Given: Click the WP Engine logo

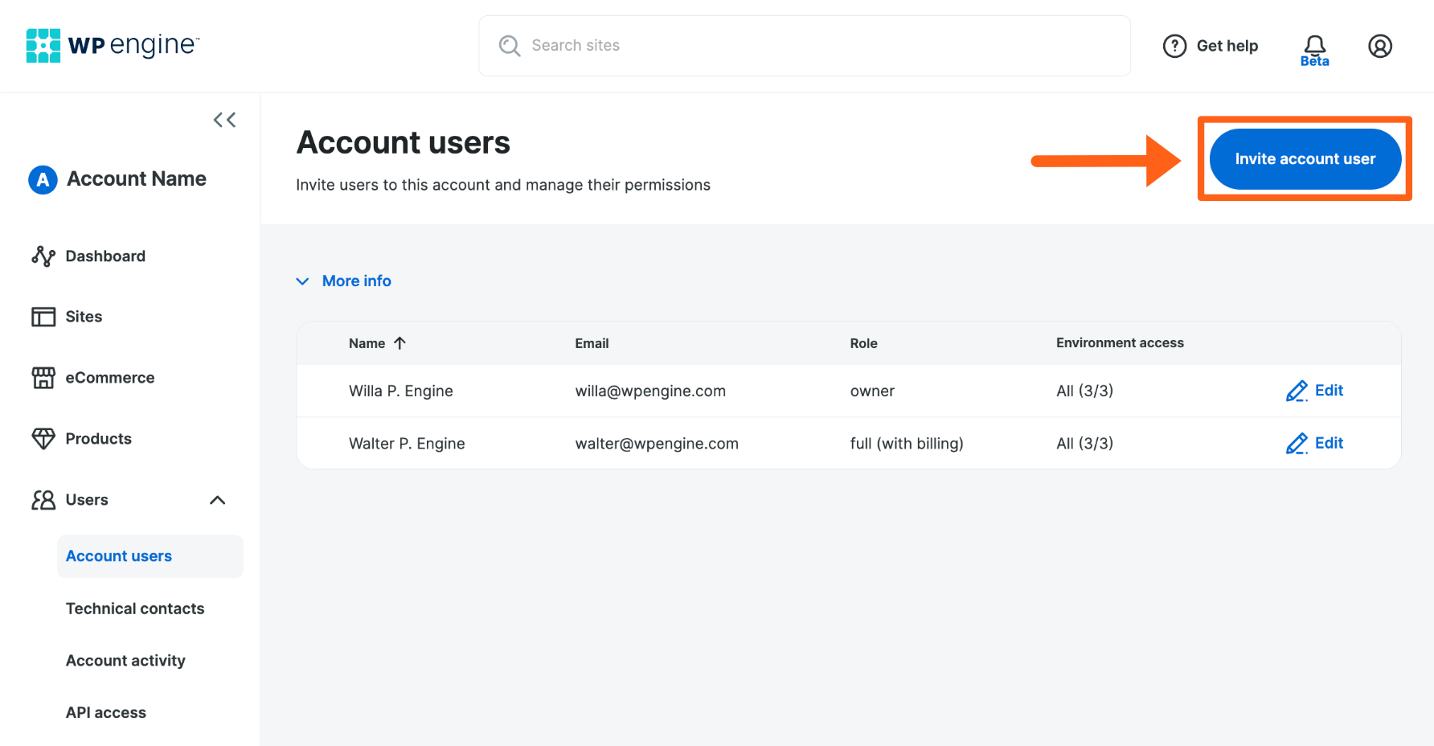Looking at the screenshot, I should point(113,45).
